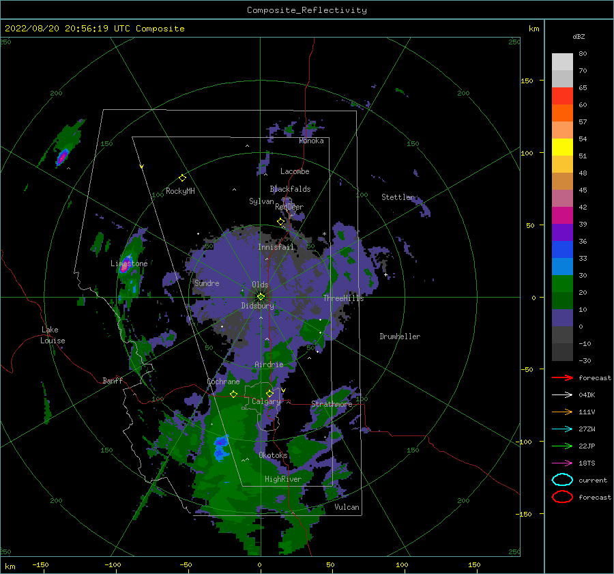Click the Airdrie town label
This screenshot has width=614, height=574.
(x=269, y=364)
